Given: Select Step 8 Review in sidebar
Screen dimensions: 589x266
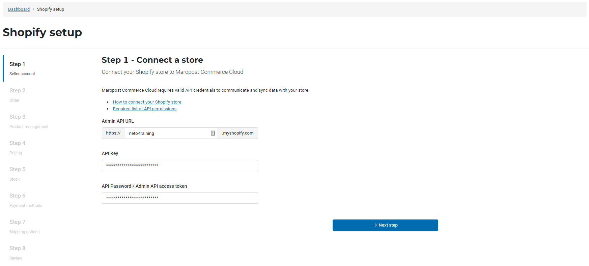Looking at the screenshot, I should pyautogui.click(x=18, y=253).
